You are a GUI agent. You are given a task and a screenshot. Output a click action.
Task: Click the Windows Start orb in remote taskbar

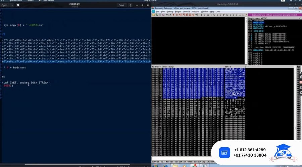pyautogui.click(x=155, y=165)
